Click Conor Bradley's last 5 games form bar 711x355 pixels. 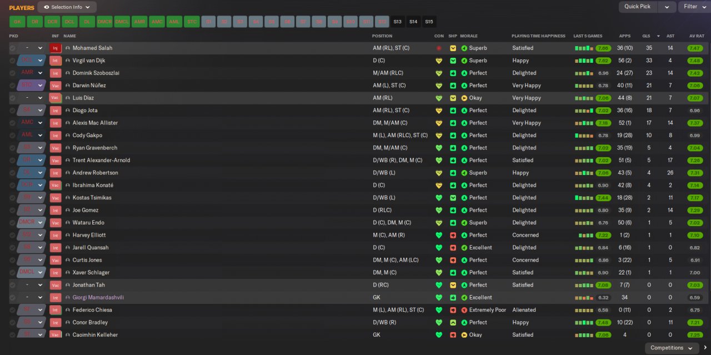[x=584, y=322]
